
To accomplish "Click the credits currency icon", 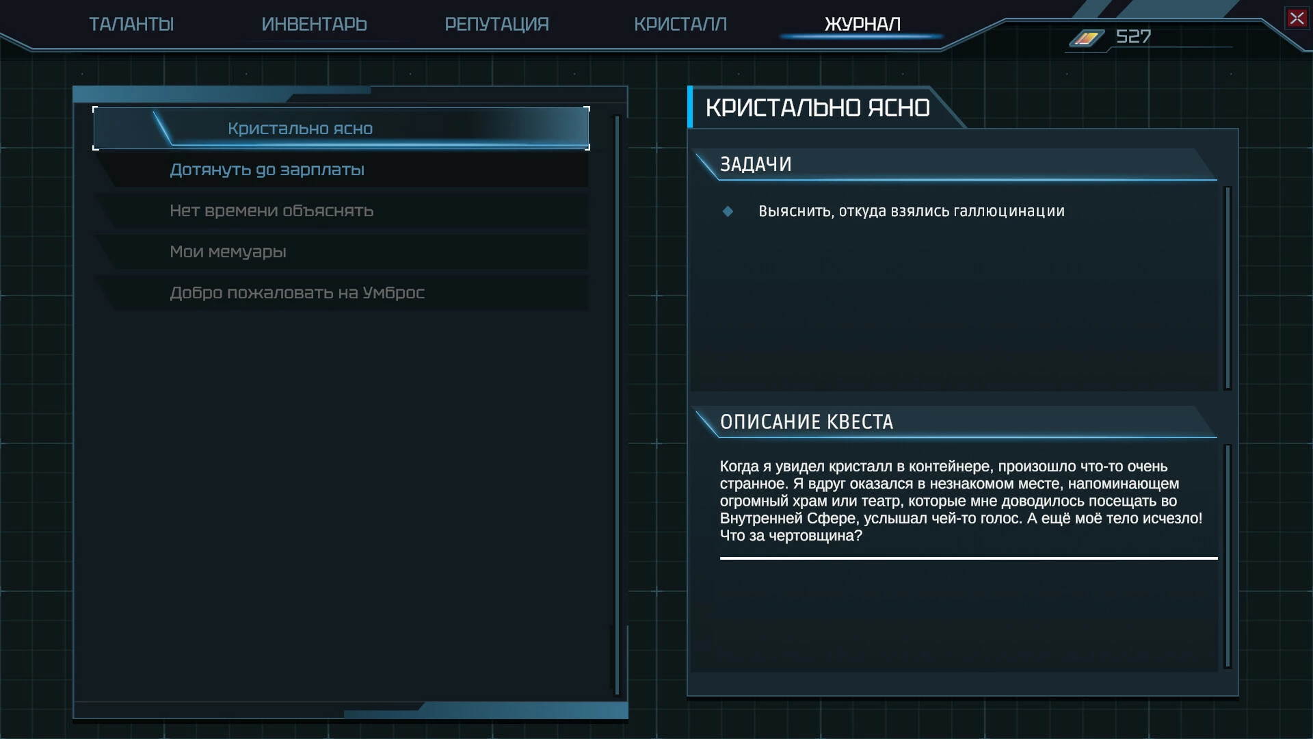I will tap(1086, 38).
